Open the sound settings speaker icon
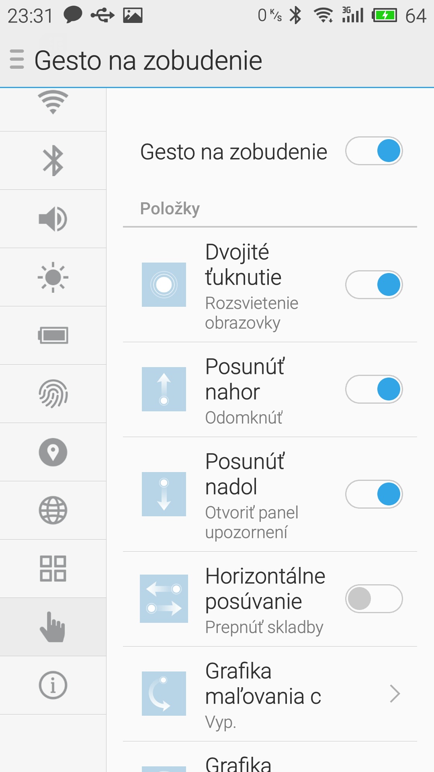Viewport: 434px width, 772px height. click(53, 219)
